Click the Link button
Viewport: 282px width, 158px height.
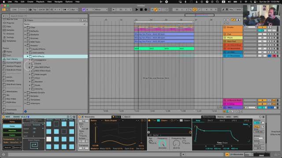click(x=15, y=10)
